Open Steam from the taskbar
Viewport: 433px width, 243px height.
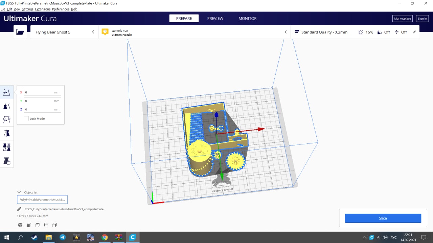(x=34, y=237)
